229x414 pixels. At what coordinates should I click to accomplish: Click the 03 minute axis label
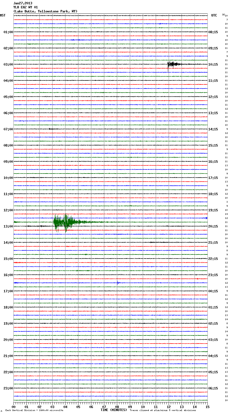click(x=52, y=407)
